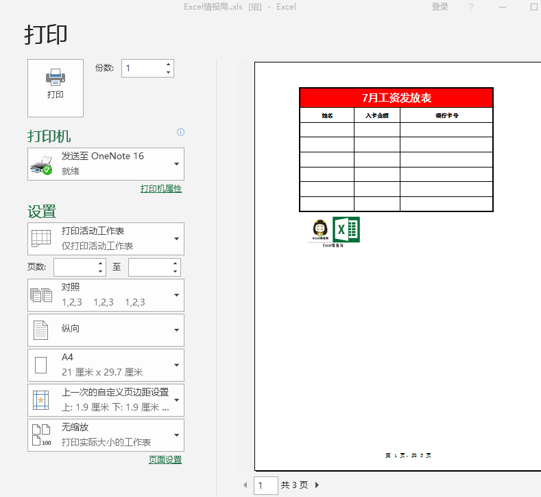Click the current page number box in preview

point(265,485)
